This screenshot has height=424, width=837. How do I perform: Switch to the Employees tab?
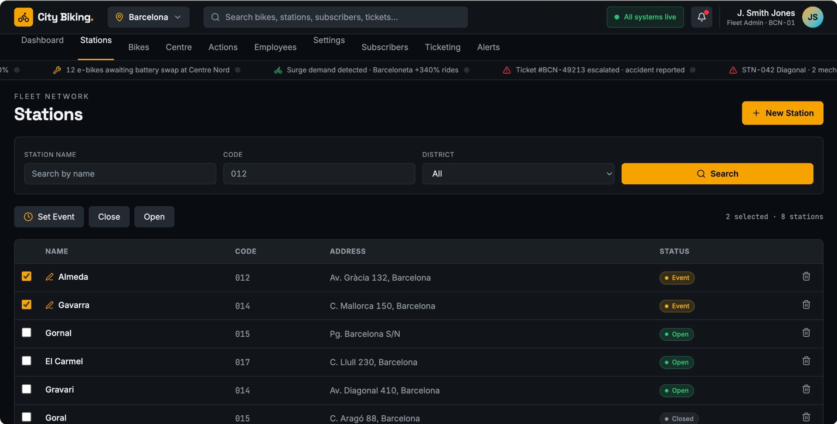click(276, 47)
